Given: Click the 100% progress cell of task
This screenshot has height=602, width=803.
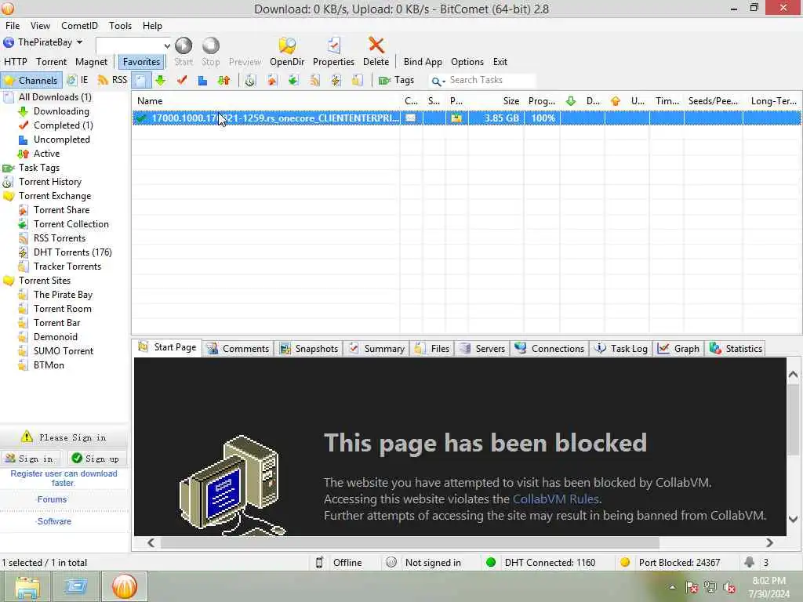Looking at the screenshot, I should click(543, 118).
